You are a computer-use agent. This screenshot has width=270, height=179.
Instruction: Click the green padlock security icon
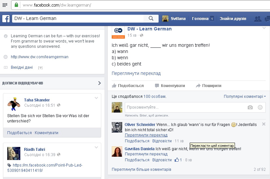16,5
